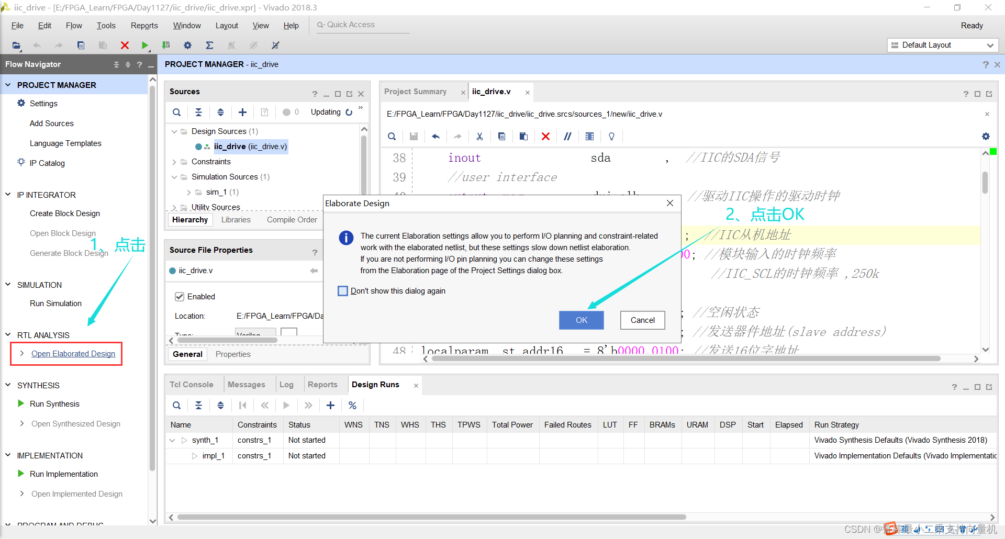
Task: Collapse all in Sources panel
Action: point(198,112)
